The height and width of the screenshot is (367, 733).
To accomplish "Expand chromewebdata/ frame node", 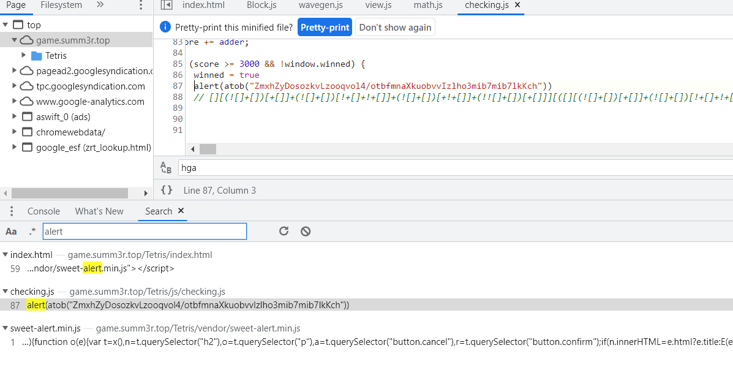I will click(x=15, y=132).
